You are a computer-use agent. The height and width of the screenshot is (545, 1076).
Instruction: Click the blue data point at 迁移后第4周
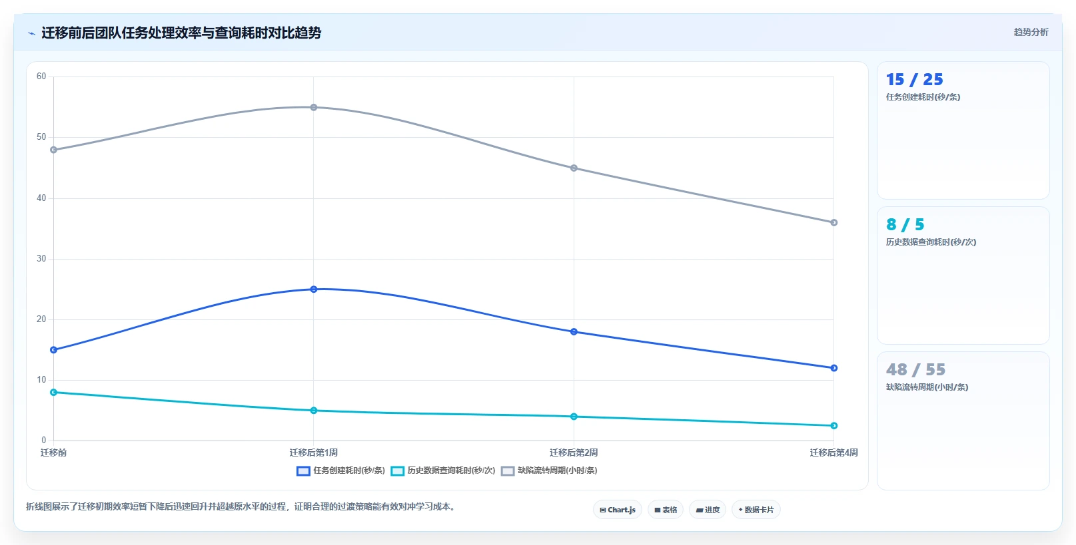pyautogui.click(x=833, y=368)
